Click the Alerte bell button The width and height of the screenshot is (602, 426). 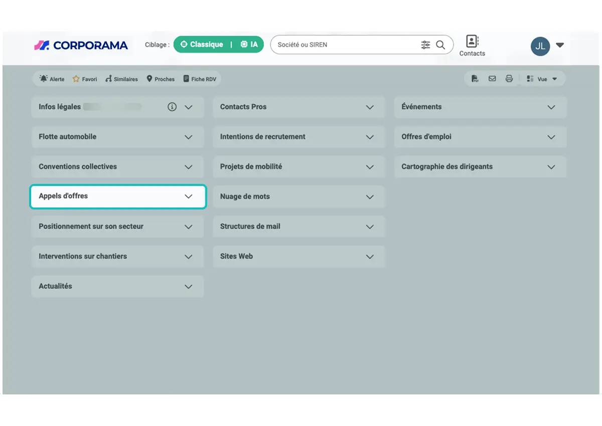[x=52, y=79]
